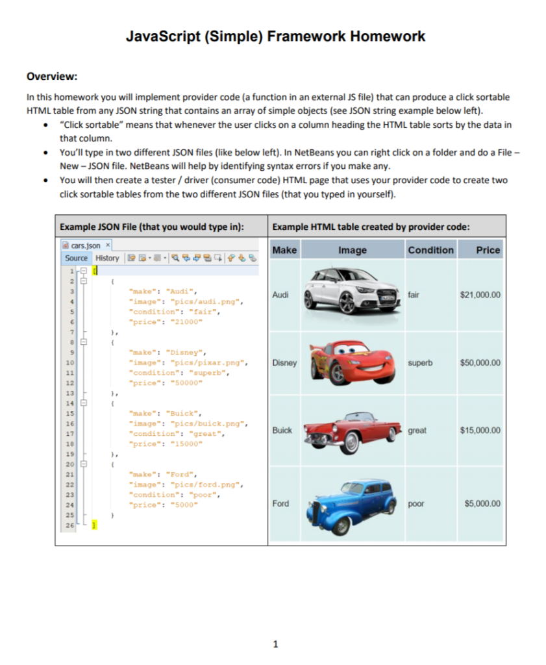Click the Find Next Occurrence icon
Image resolution: width=546 pixels, height=665 pixels.
196,258
